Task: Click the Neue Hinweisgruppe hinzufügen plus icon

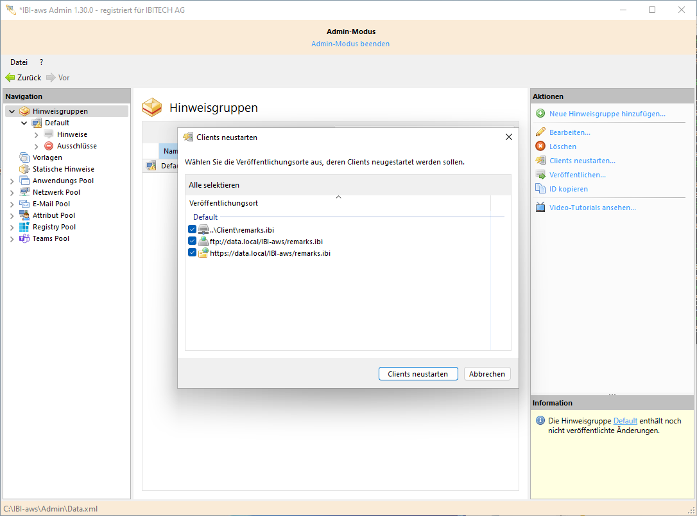Action: click(x=540, y=114)
